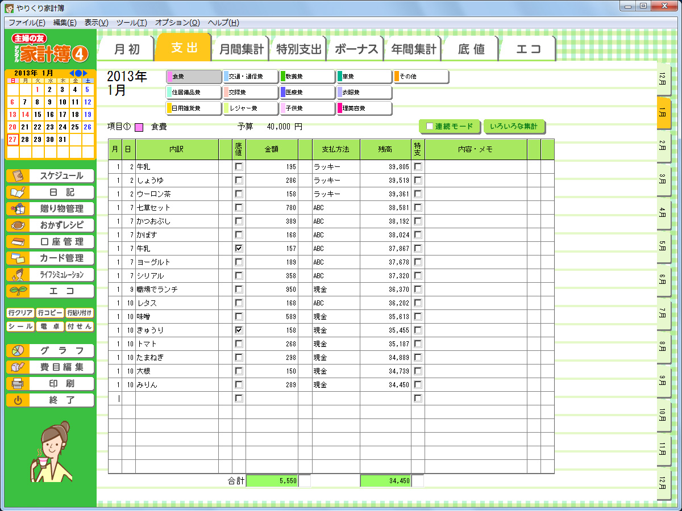
Task: Toggle 特支 checkbox for ウーロン茶 row
Action: 418,194
